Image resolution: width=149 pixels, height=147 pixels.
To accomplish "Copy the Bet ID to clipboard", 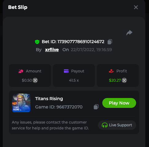I will (x=110, y=42).
